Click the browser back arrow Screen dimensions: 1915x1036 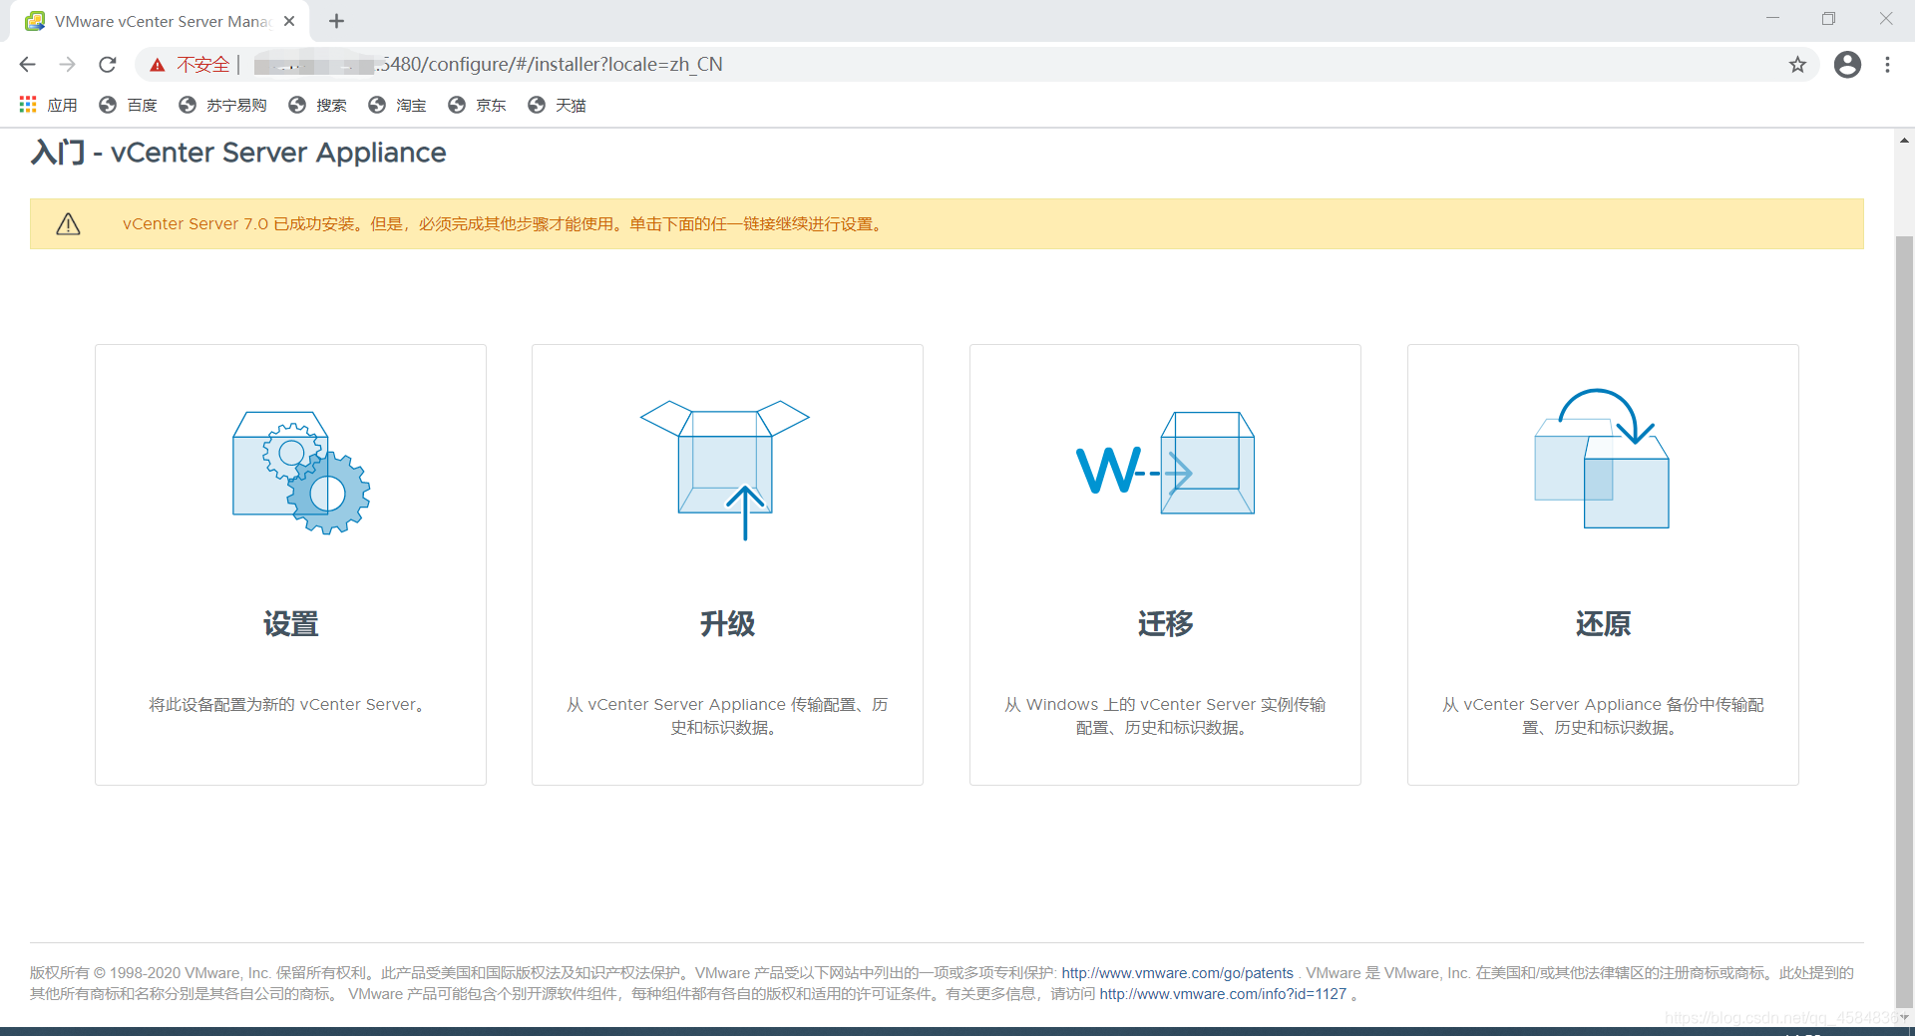(27, 65)
